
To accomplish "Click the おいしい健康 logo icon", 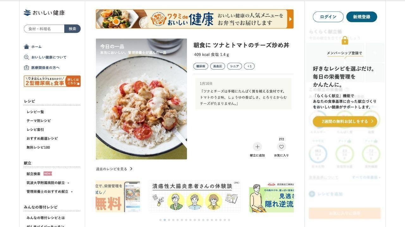I will (27, 13).
